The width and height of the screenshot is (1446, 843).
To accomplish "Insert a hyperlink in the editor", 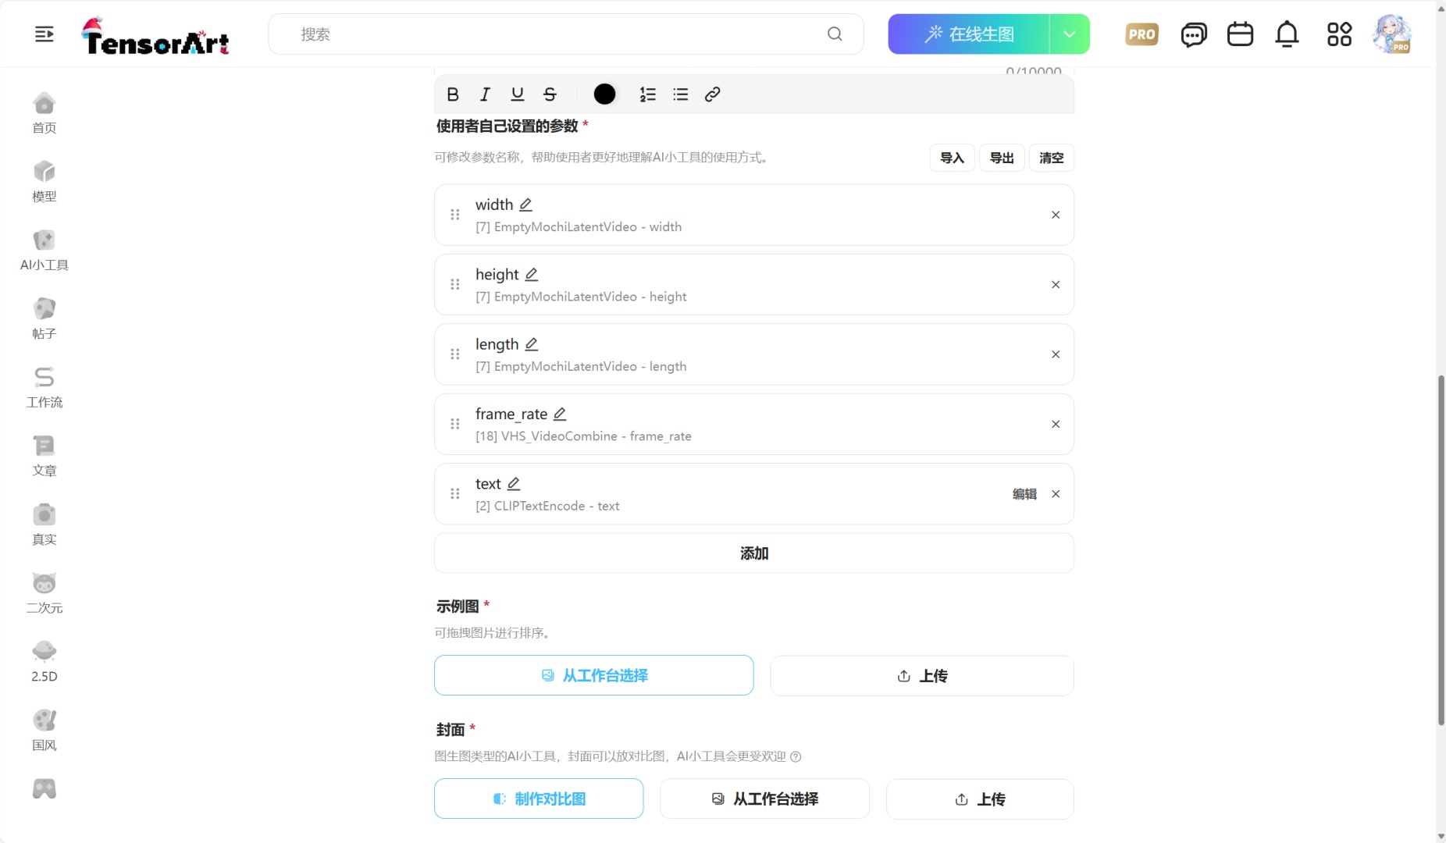I will click(x=712, y=94).
